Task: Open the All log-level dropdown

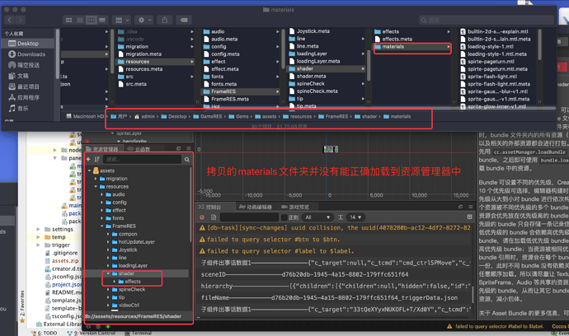Action: click(317, 217)
